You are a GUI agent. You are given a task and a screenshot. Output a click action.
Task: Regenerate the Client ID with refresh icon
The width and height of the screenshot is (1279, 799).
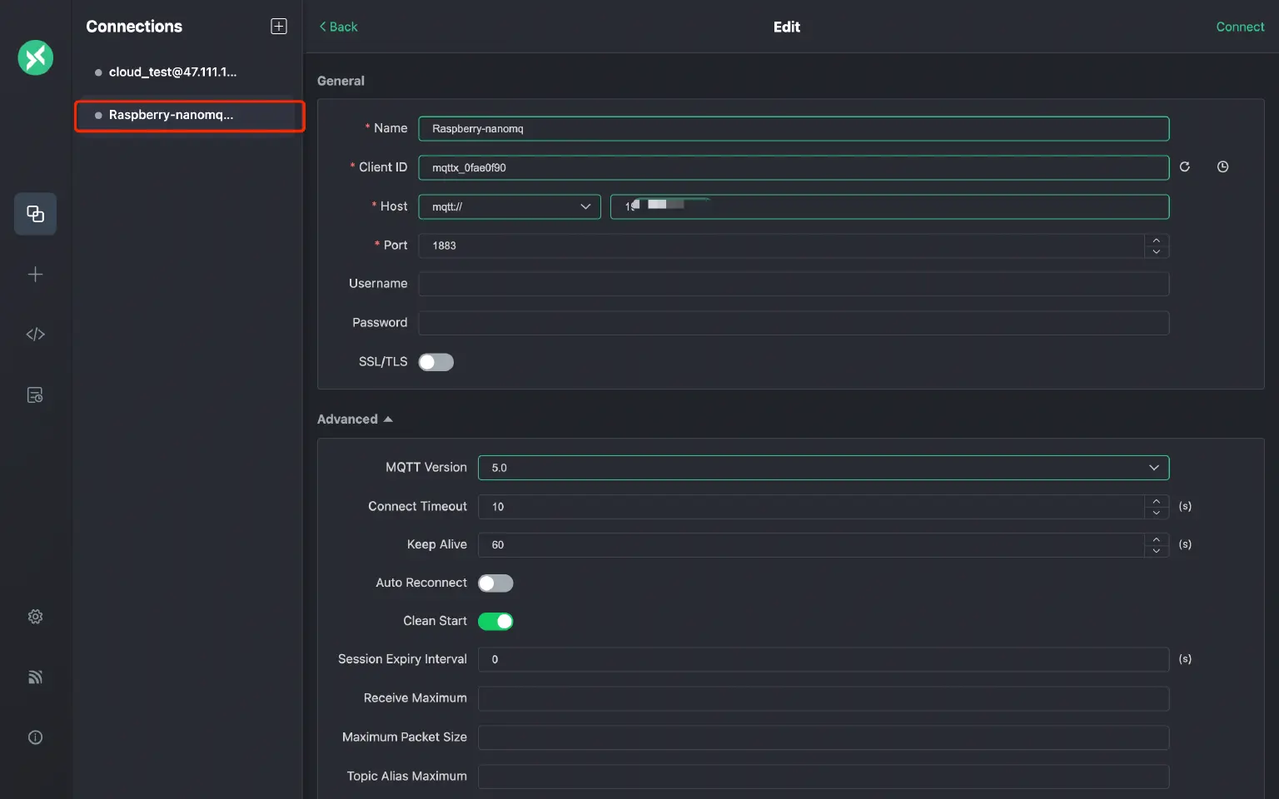pos(1184,166)
